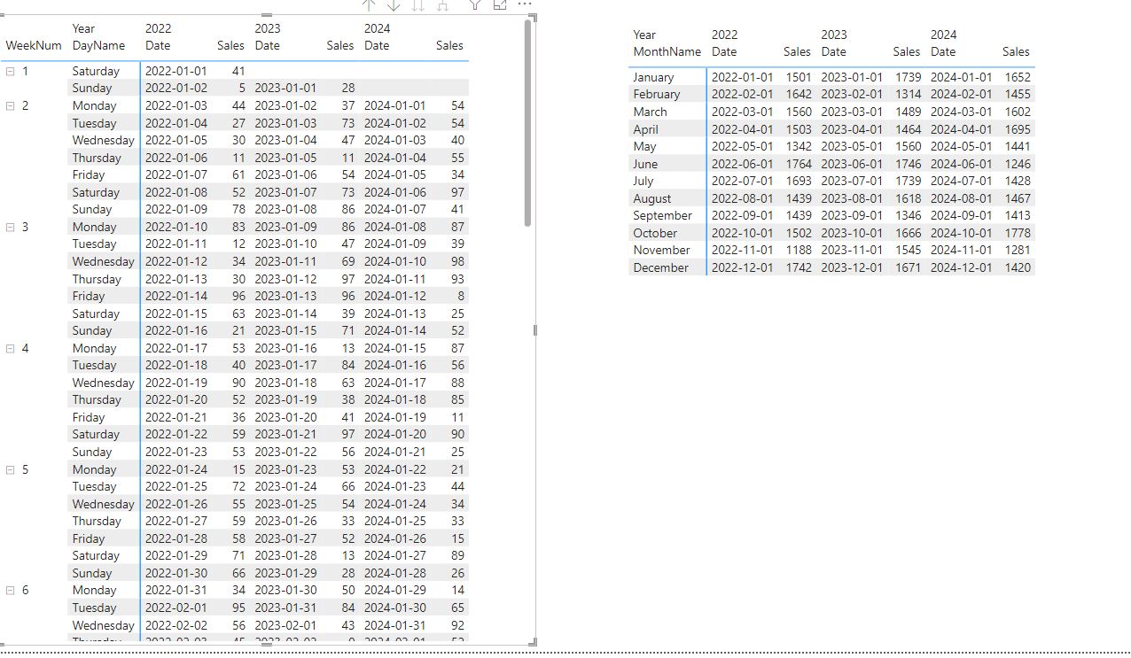This screenshot has width=1131, height=658.
Task: Enable Drill down mode arrow icon
Action: (394, 4)
